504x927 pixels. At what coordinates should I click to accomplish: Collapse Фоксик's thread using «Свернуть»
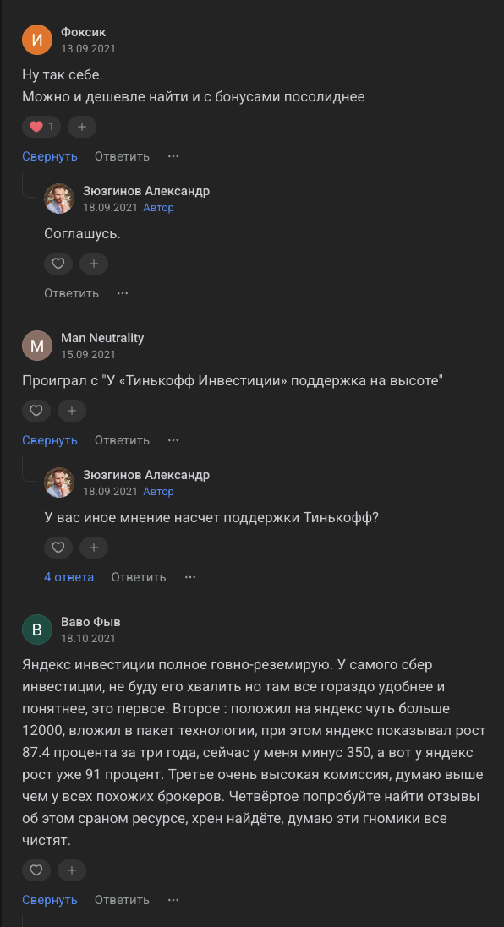click(49, 156)
